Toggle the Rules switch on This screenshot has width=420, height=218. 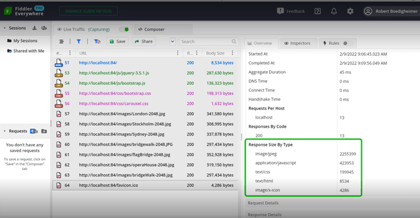coord(348,43)
